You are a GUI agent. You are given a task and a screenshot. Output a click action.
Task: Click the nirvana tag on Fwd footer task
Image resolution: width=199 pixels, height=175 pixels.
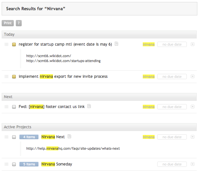(148, 107)
